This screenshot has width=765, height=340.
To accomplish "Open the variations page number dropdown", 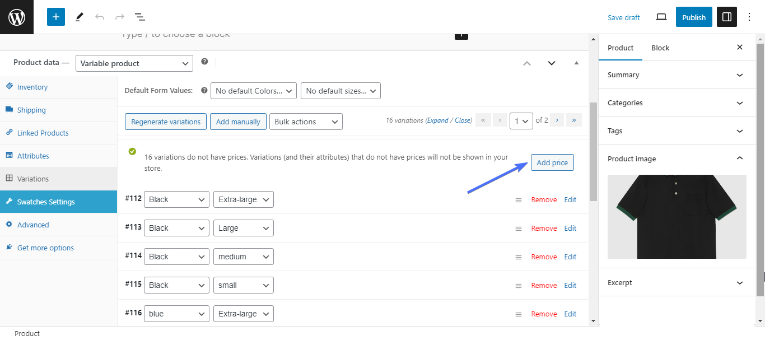I will [521, 120].
